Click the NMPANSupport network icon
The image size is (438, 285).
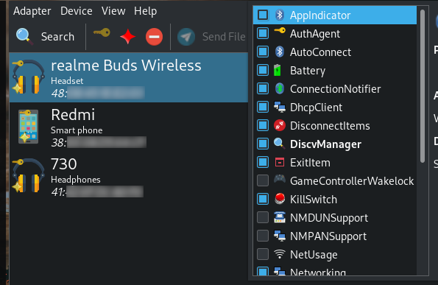280,236
